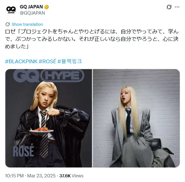Open the three-dot more options menu

[177, 7]
